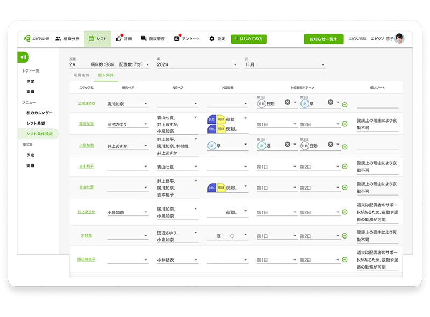The height and width of the screenshot is (317, 430).
Task: Remove 日勤 from 三宅さゆり first day pattern
Action: click(x=287, y=102)
